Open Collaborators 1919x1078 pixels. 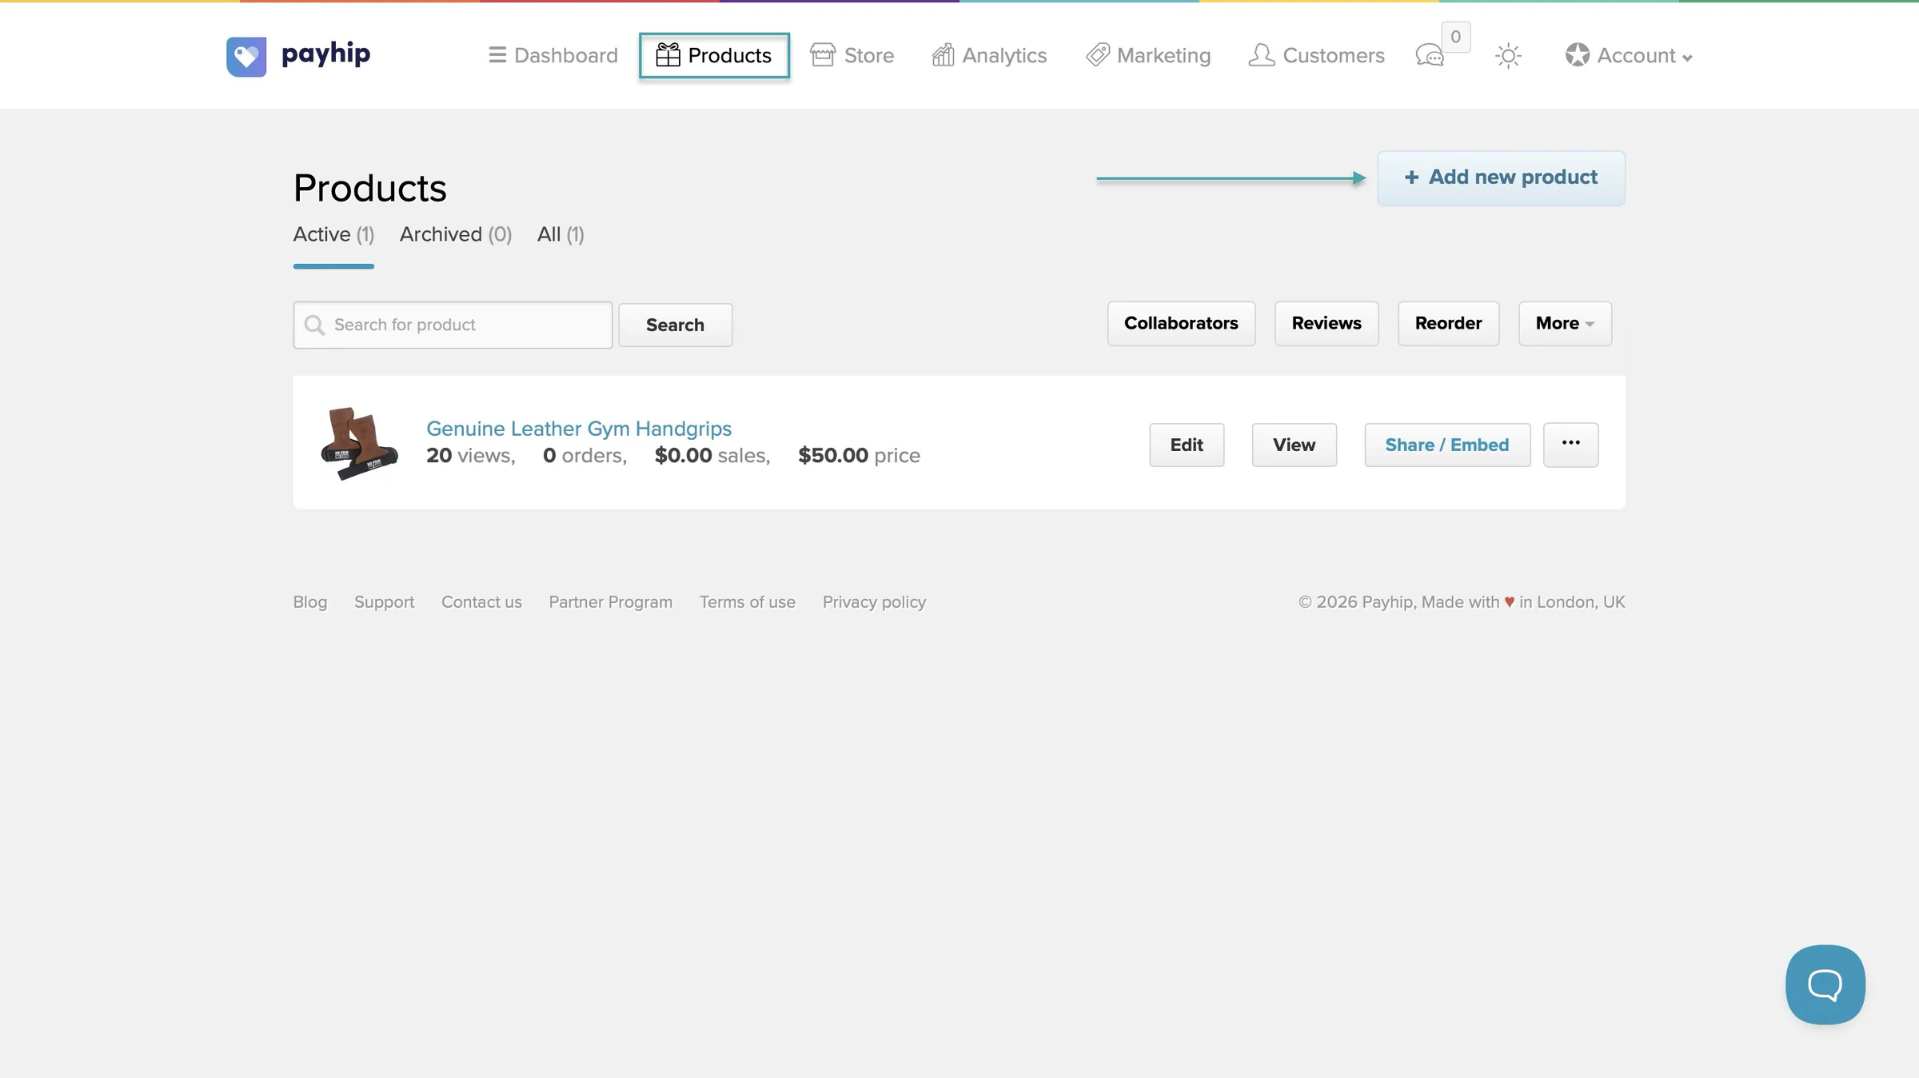(x=1181, y=323)
